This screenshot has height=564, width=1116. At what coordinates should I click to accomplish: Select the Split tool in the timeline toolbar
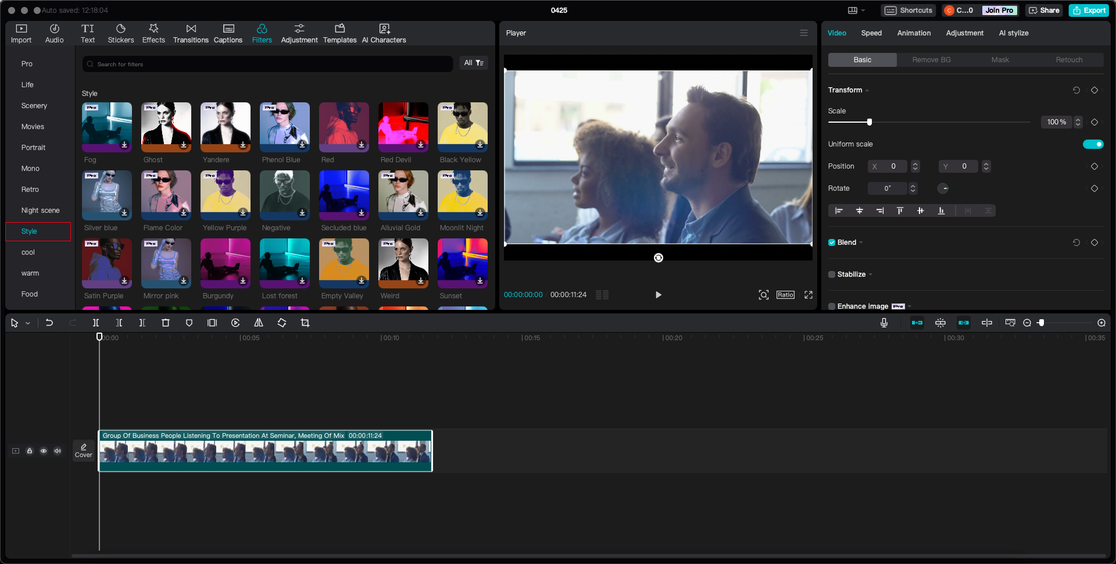click(x=96, y=323)
